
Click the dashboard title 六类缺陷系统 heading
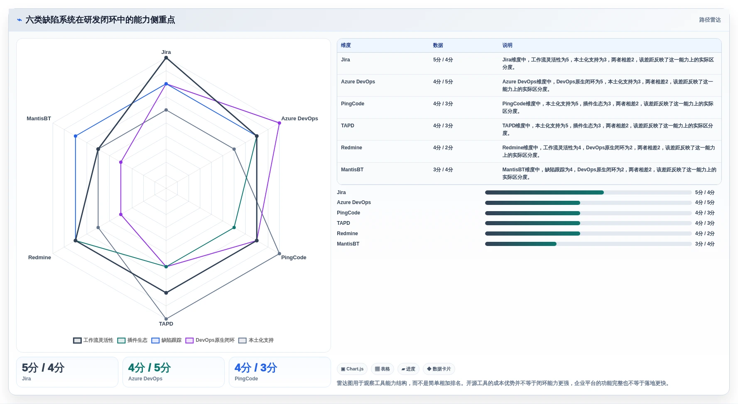coord(100,20)
